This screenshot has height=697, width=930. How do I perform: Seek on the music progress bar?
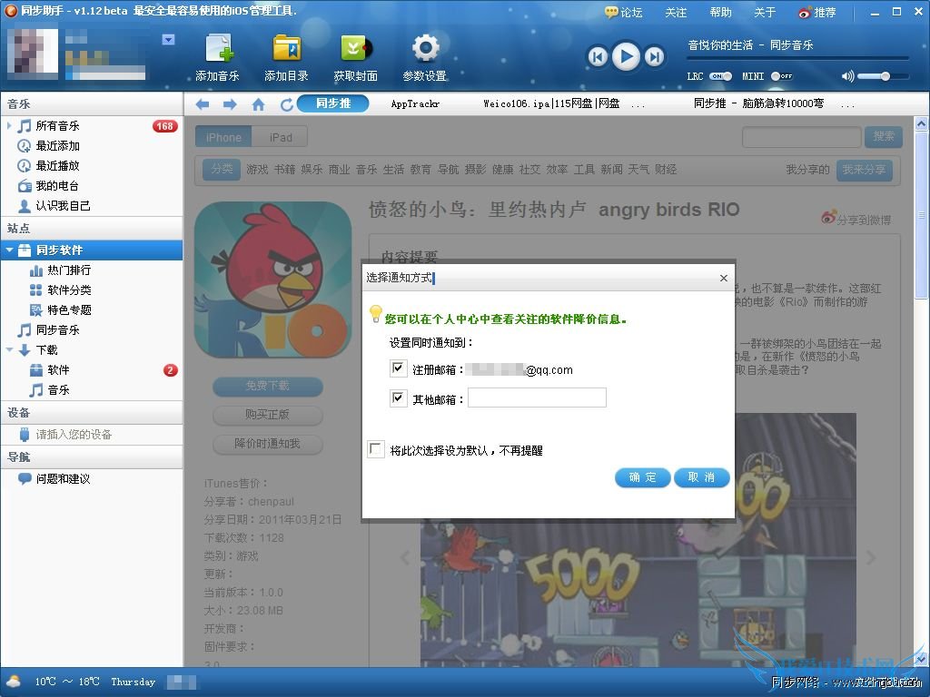coord(797,58)
